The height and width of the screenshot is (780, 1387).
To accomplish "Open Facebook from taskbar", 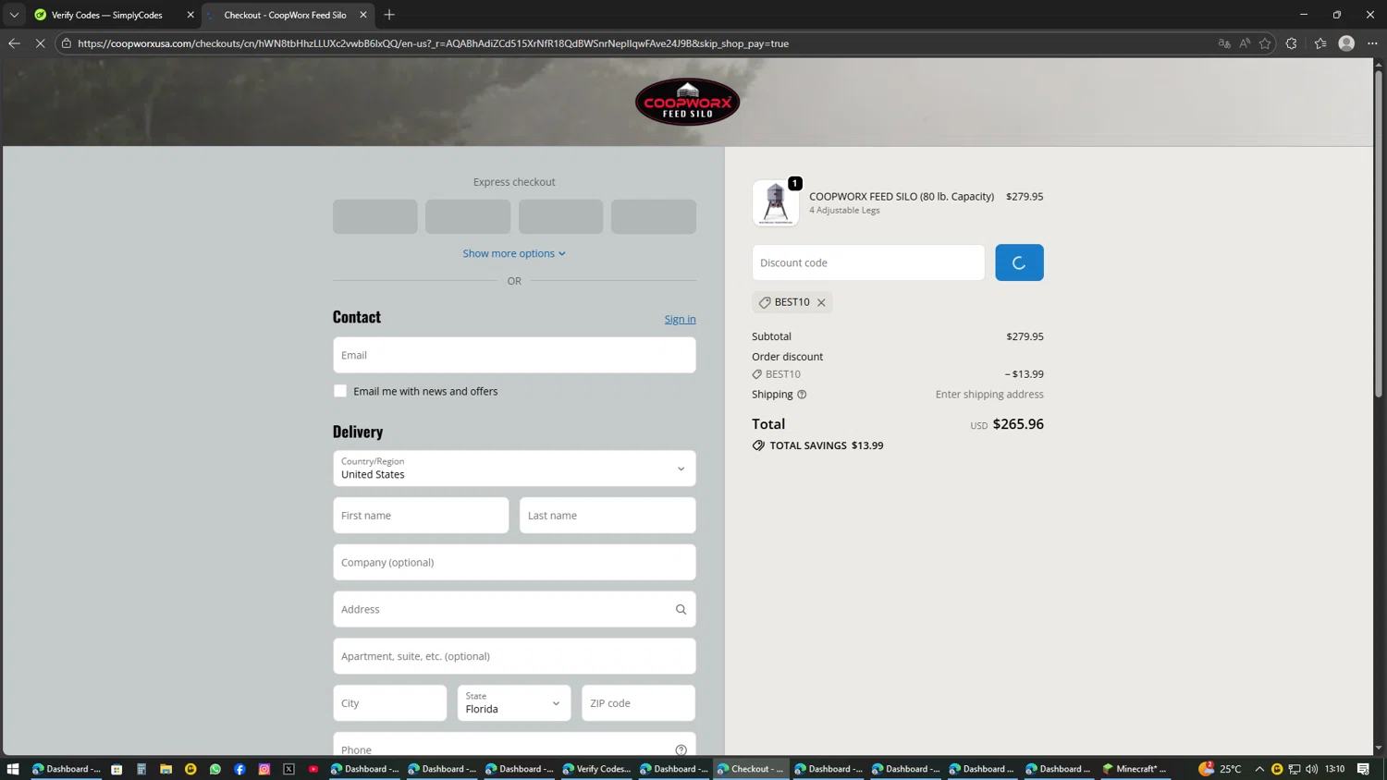I will coord(239,769).
